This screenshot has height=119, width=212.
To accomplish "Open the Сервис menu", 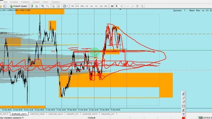I will 36,2.
